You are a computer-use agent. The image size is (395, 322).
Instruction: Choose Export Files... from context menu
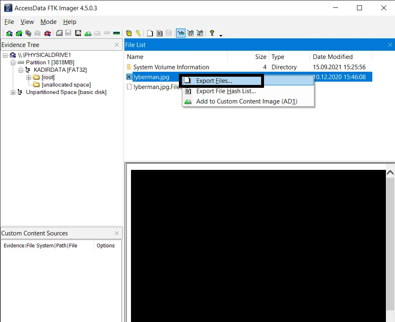pos(248,81)
